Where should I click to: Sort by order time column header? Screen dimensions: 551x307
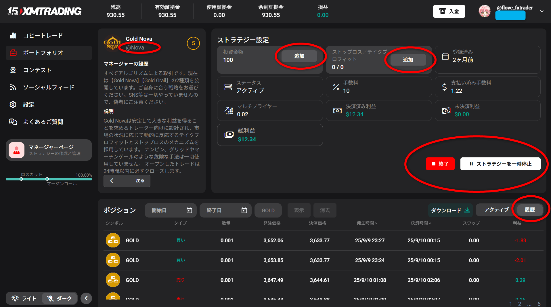point(367,223)
